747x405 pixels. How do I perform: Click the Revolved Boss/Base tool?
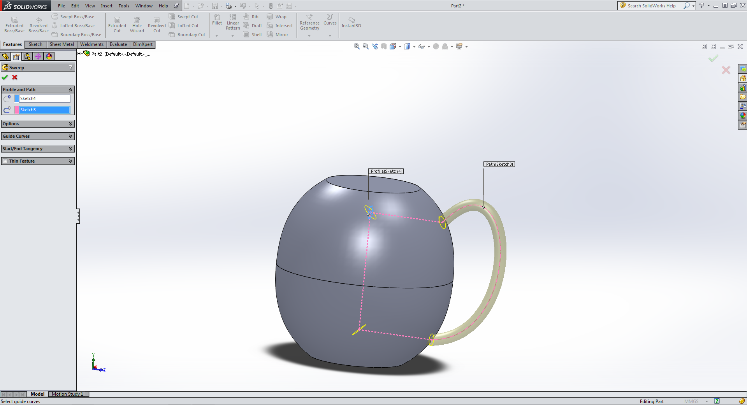click(39, 25)
